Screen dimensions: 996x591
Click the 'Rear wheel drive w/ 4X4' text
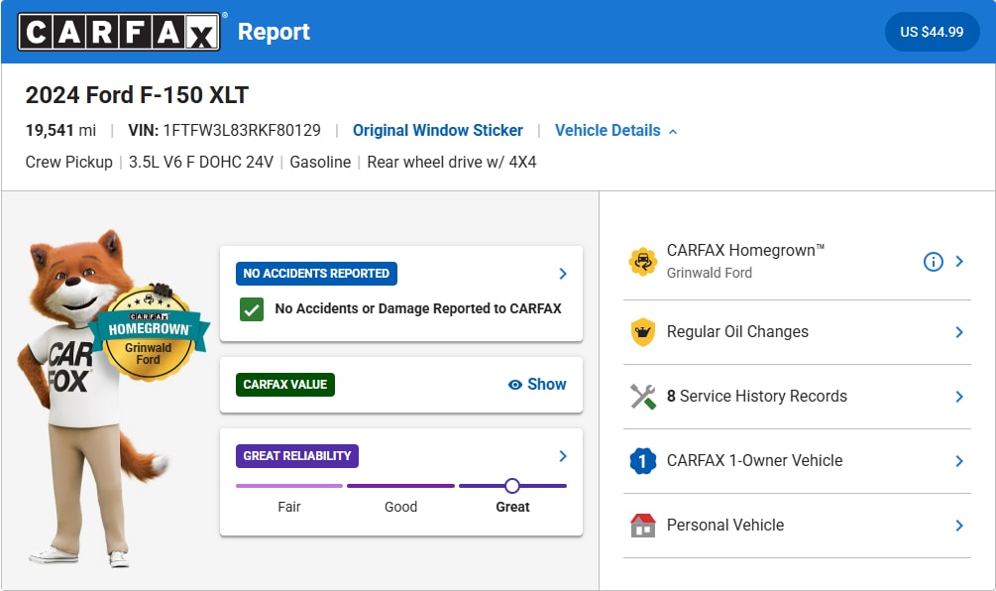click(452, 162)
